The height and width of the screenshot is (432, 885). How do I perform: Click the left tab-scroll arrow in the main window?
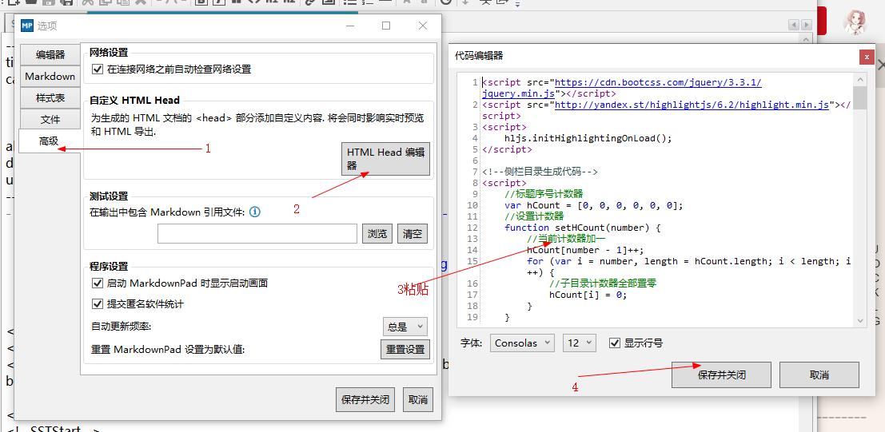795,25
